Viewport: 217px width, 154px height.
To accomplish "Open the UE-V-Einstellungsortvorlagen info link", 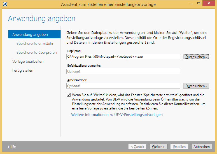I will (117, 115).
